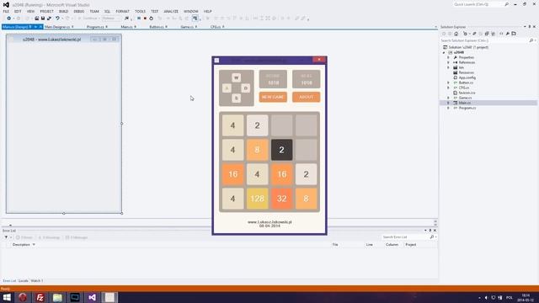Screen dimensions: 539x303
Task: Click the Preview Selected Items icon
Action: (514, 34)
